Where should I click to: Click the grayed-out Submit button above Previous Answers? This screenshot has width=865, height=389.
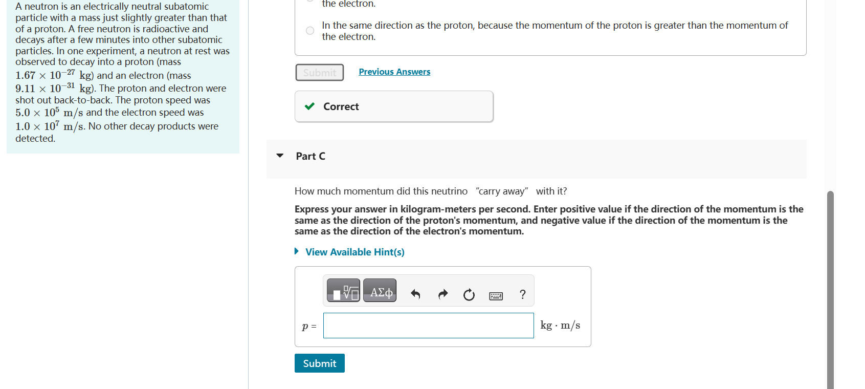(319, 72)
